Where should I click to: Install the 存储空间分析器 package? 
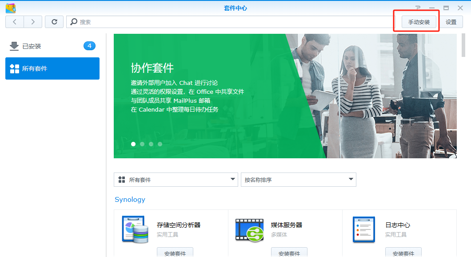[x=175, y=253]
